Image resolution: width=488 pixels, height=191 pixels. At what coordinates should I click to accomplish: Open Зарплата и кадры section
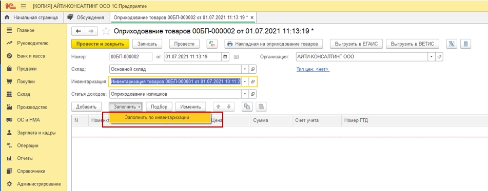click(x=33, y=133)
